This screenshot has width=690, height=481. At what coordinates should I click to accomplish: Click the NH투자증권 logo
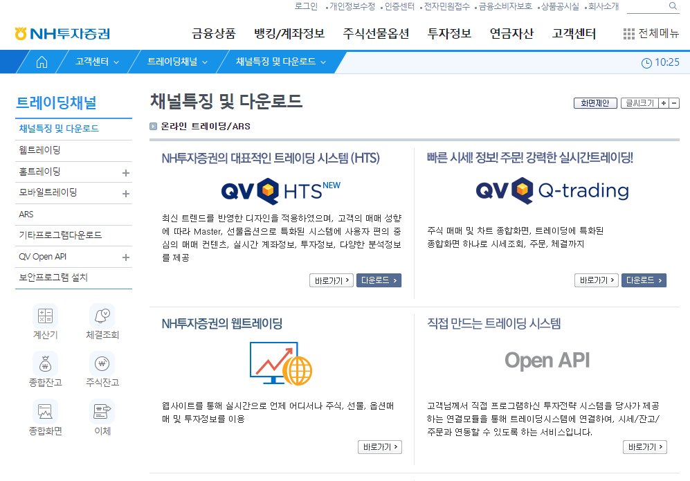pos(62,34)
